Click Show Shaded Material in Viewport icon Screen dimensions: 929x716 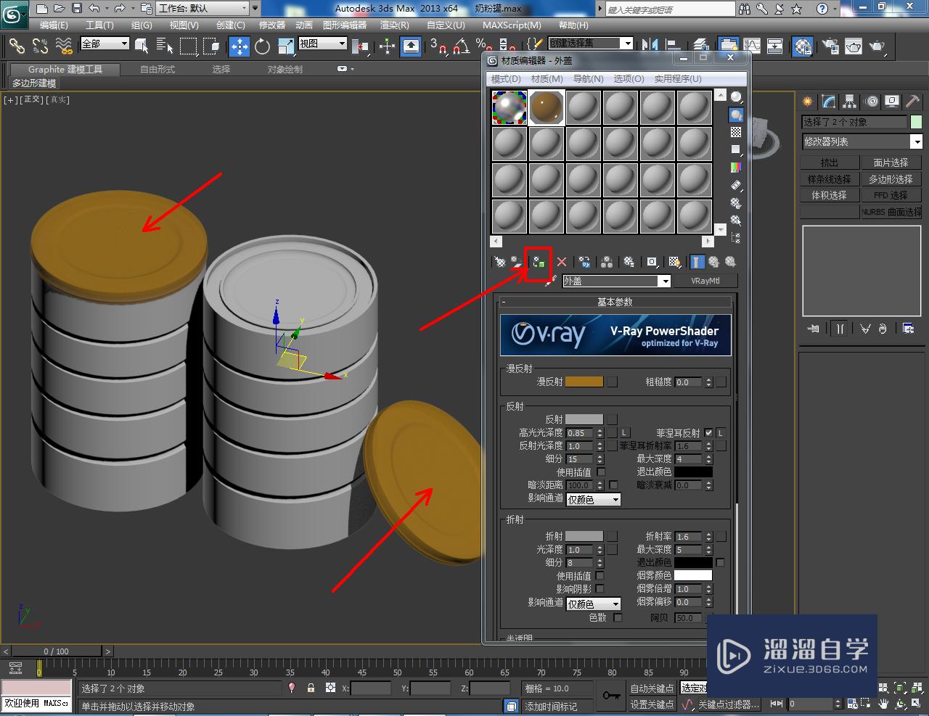tap(674, 262)
